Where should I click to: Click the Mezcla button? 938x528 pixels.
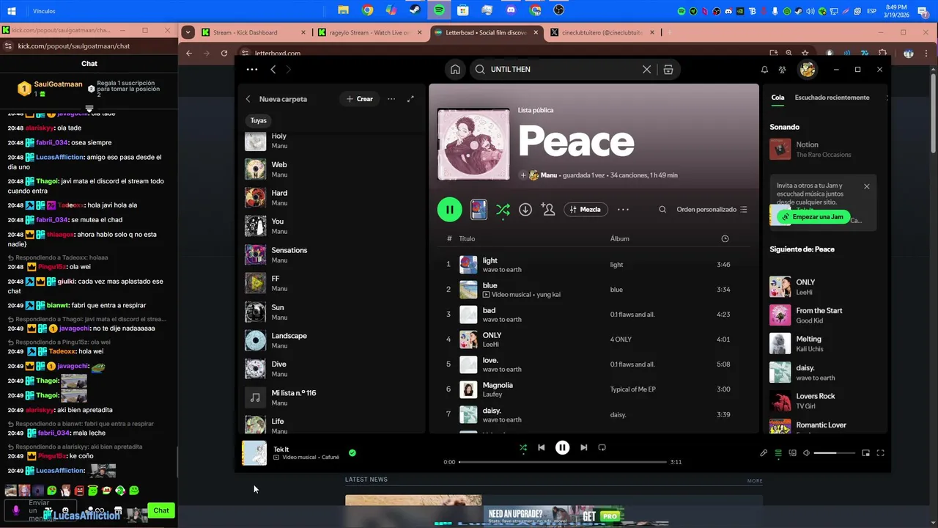(586, 210)
